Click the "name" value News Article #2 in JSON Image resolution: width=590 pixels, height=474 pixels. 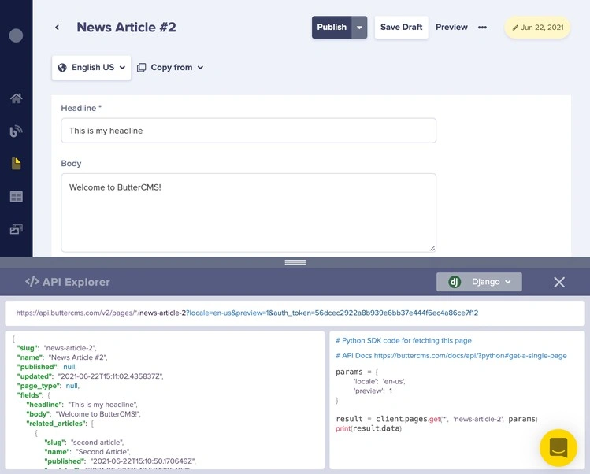click(78, 357)
